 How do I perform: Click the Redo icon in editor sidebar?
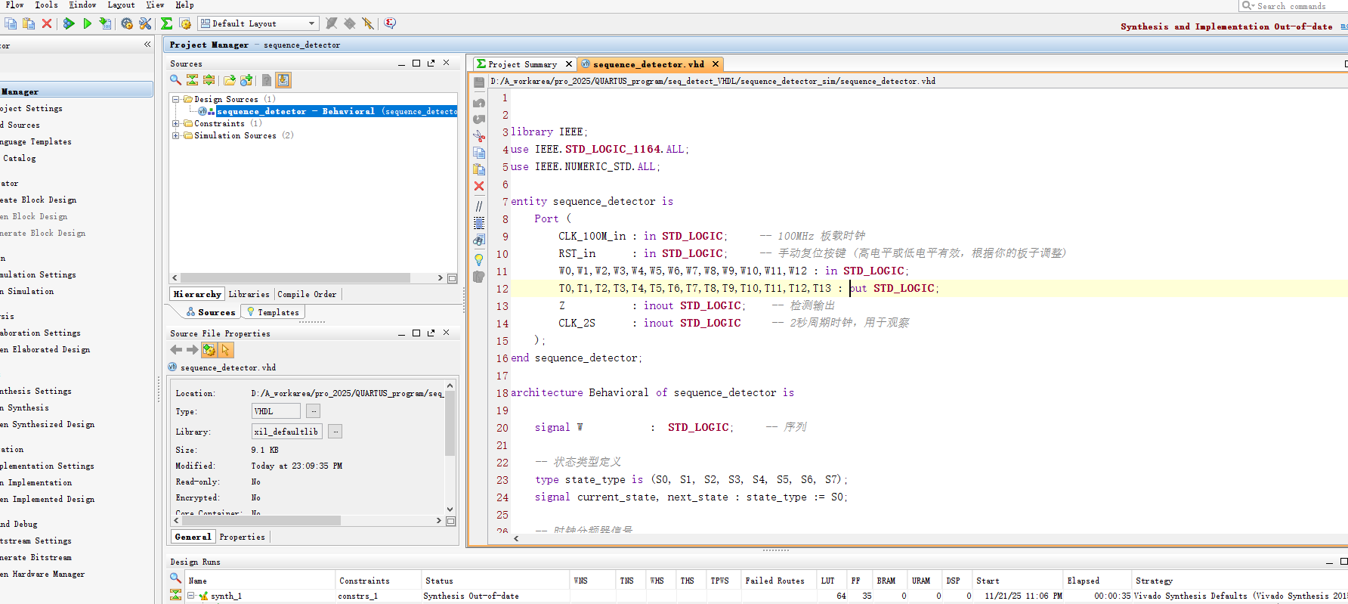pos(479,119)
